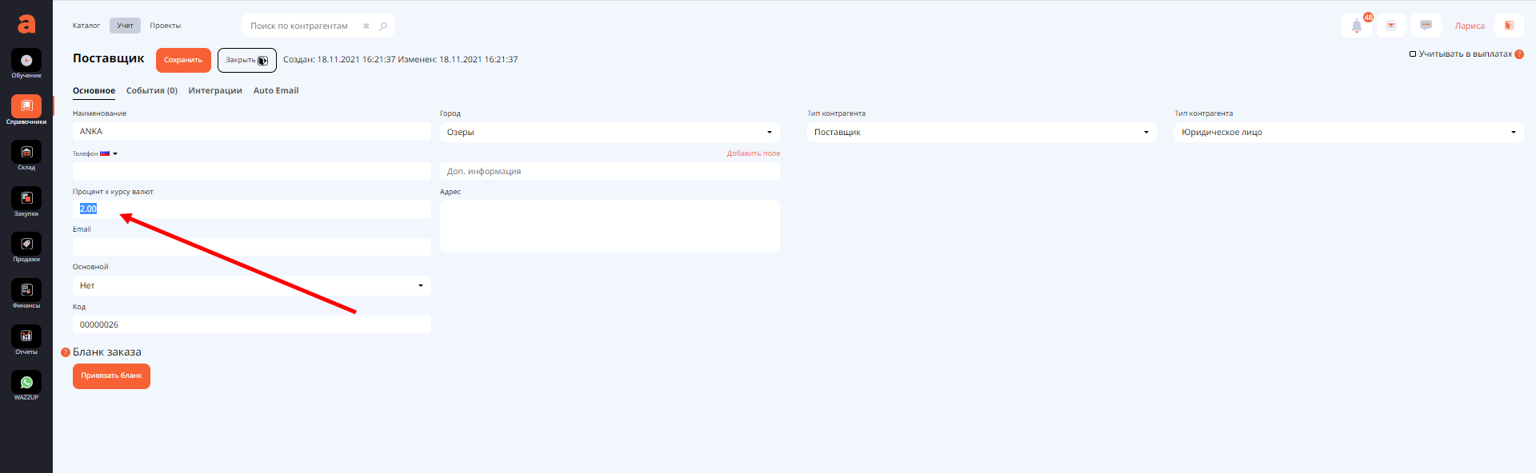
Task: Click the logout door icon
Action: 1509,26
